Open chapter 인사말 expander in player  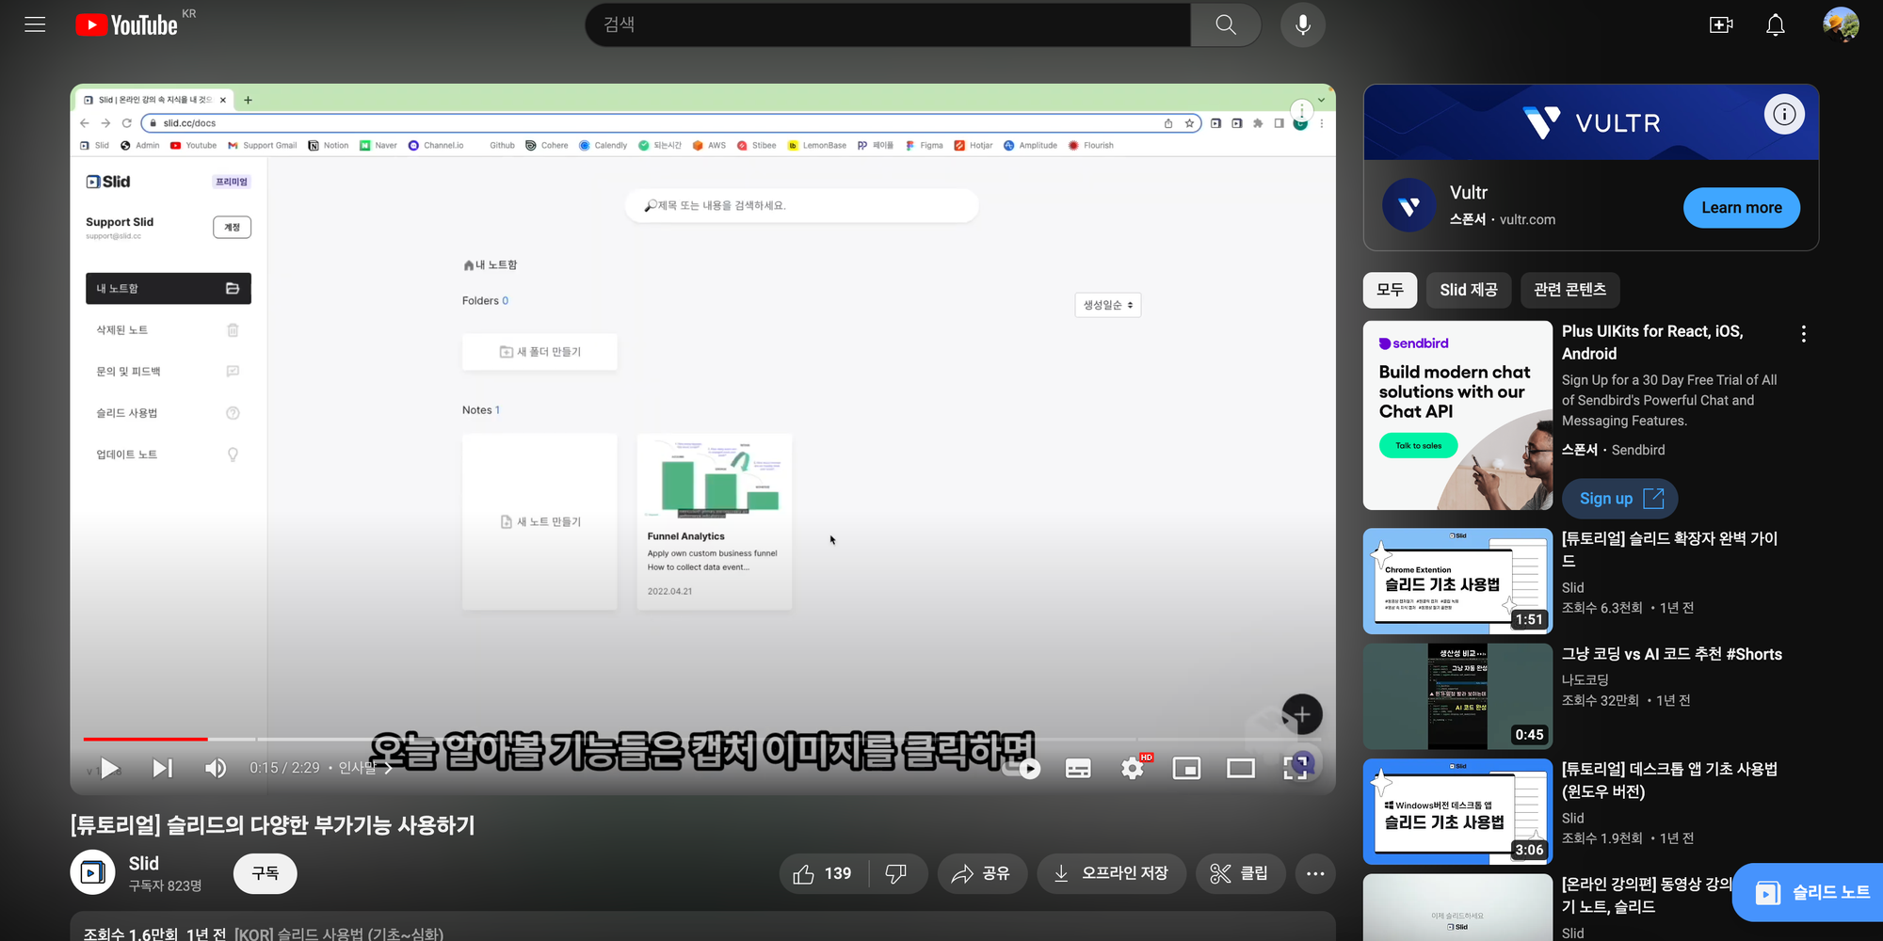(x=365, y=769)
